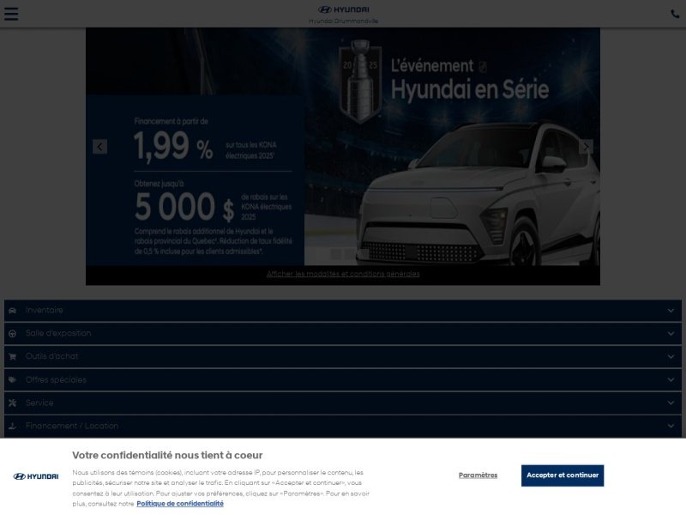Click 'Votre confidentialité nous tient à coeur' heading
This screenshot has height=515, width=686.
(167, 456)
